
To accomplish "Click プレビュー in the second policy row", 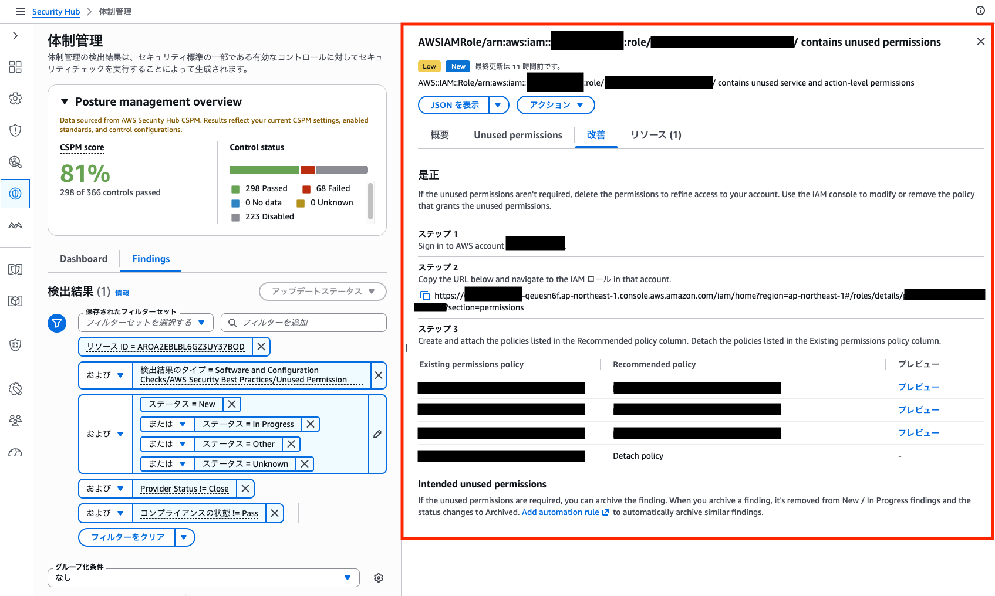I will coord(919,410).
